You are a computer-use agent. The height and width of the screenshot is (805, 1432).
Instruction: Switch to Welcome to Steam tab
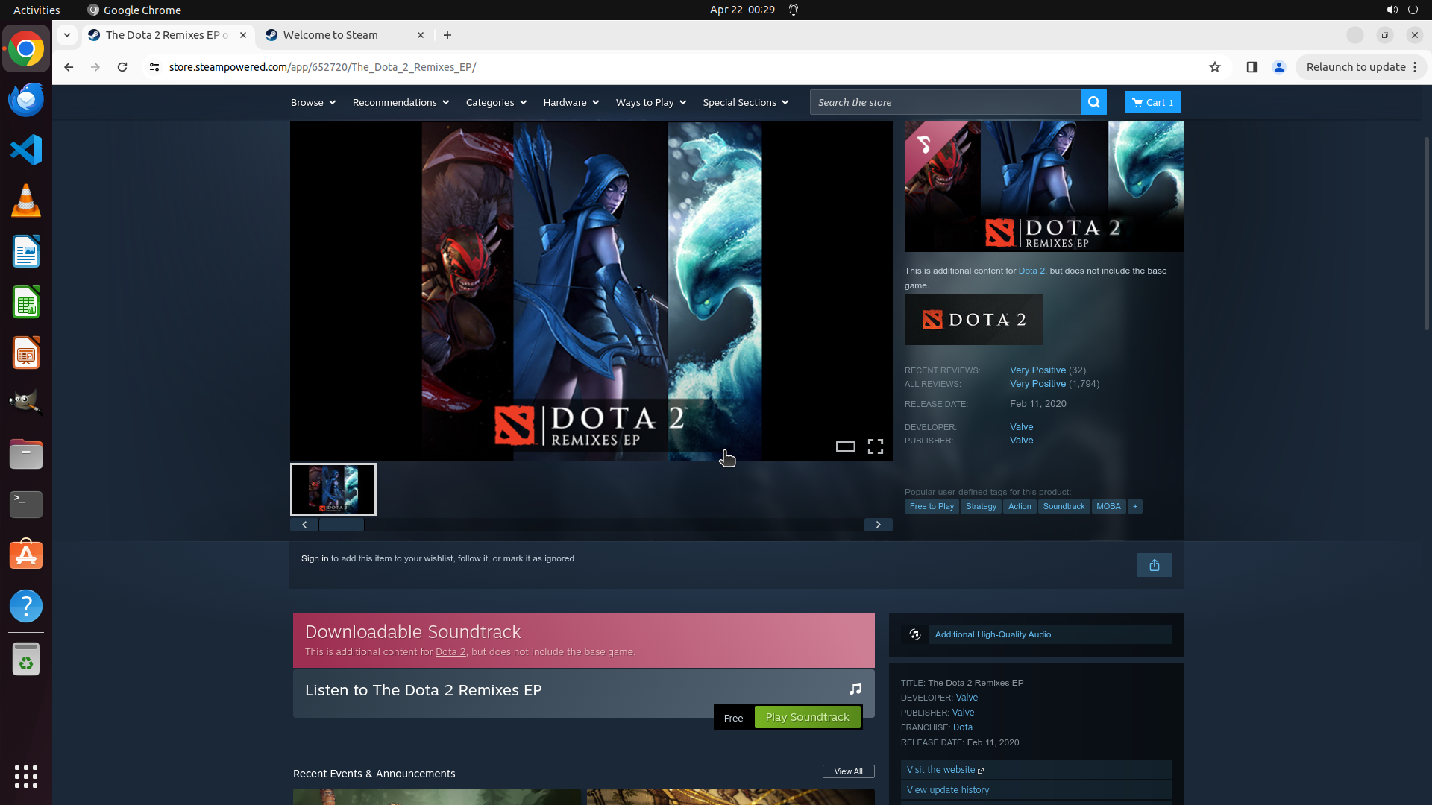point(330,35)
